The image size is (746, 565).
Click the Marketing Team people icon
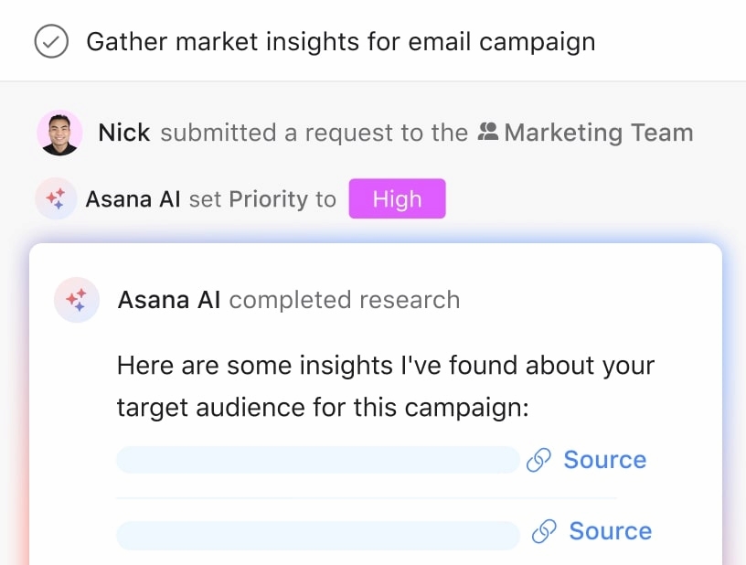pos(490,132)
